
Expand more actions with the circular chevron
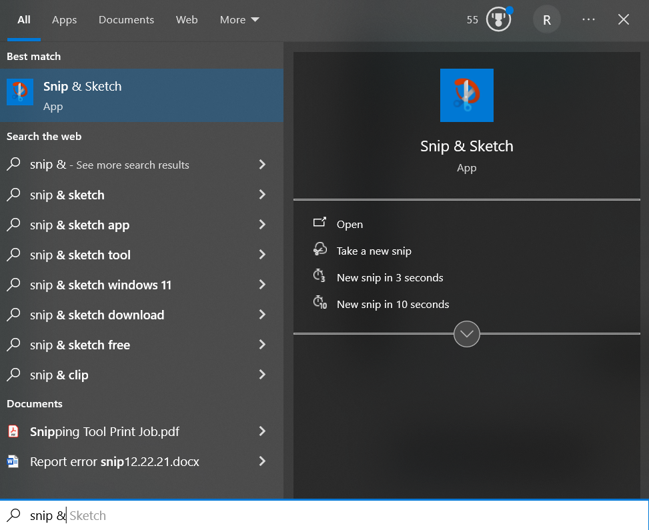point(466,334)
